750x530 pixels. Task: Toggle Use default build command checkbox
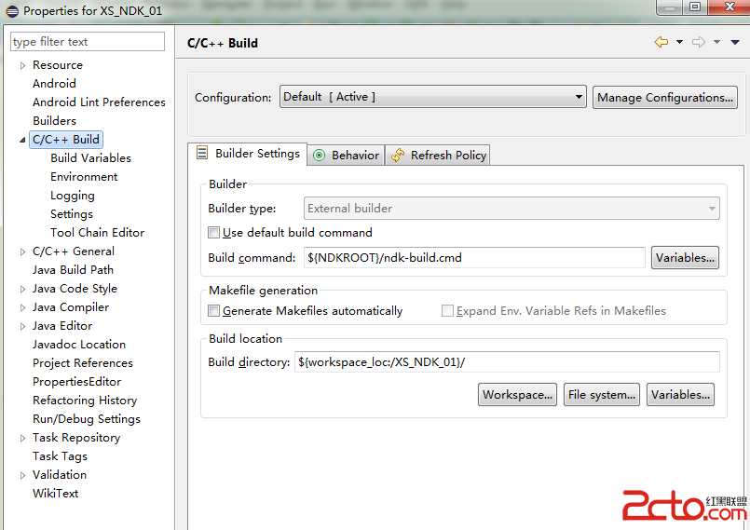[213, 233]
